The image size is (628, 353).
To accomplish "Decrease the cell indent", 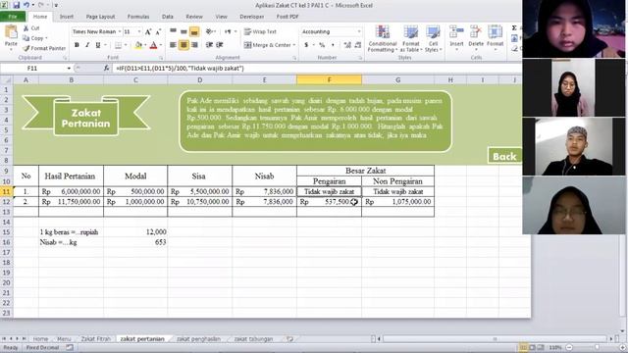I will 209,45.
